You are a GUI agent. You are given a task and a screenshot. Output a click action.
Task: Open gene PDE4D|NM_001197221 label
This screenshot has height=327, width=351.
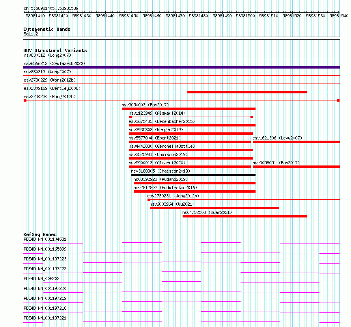point(45,318)
